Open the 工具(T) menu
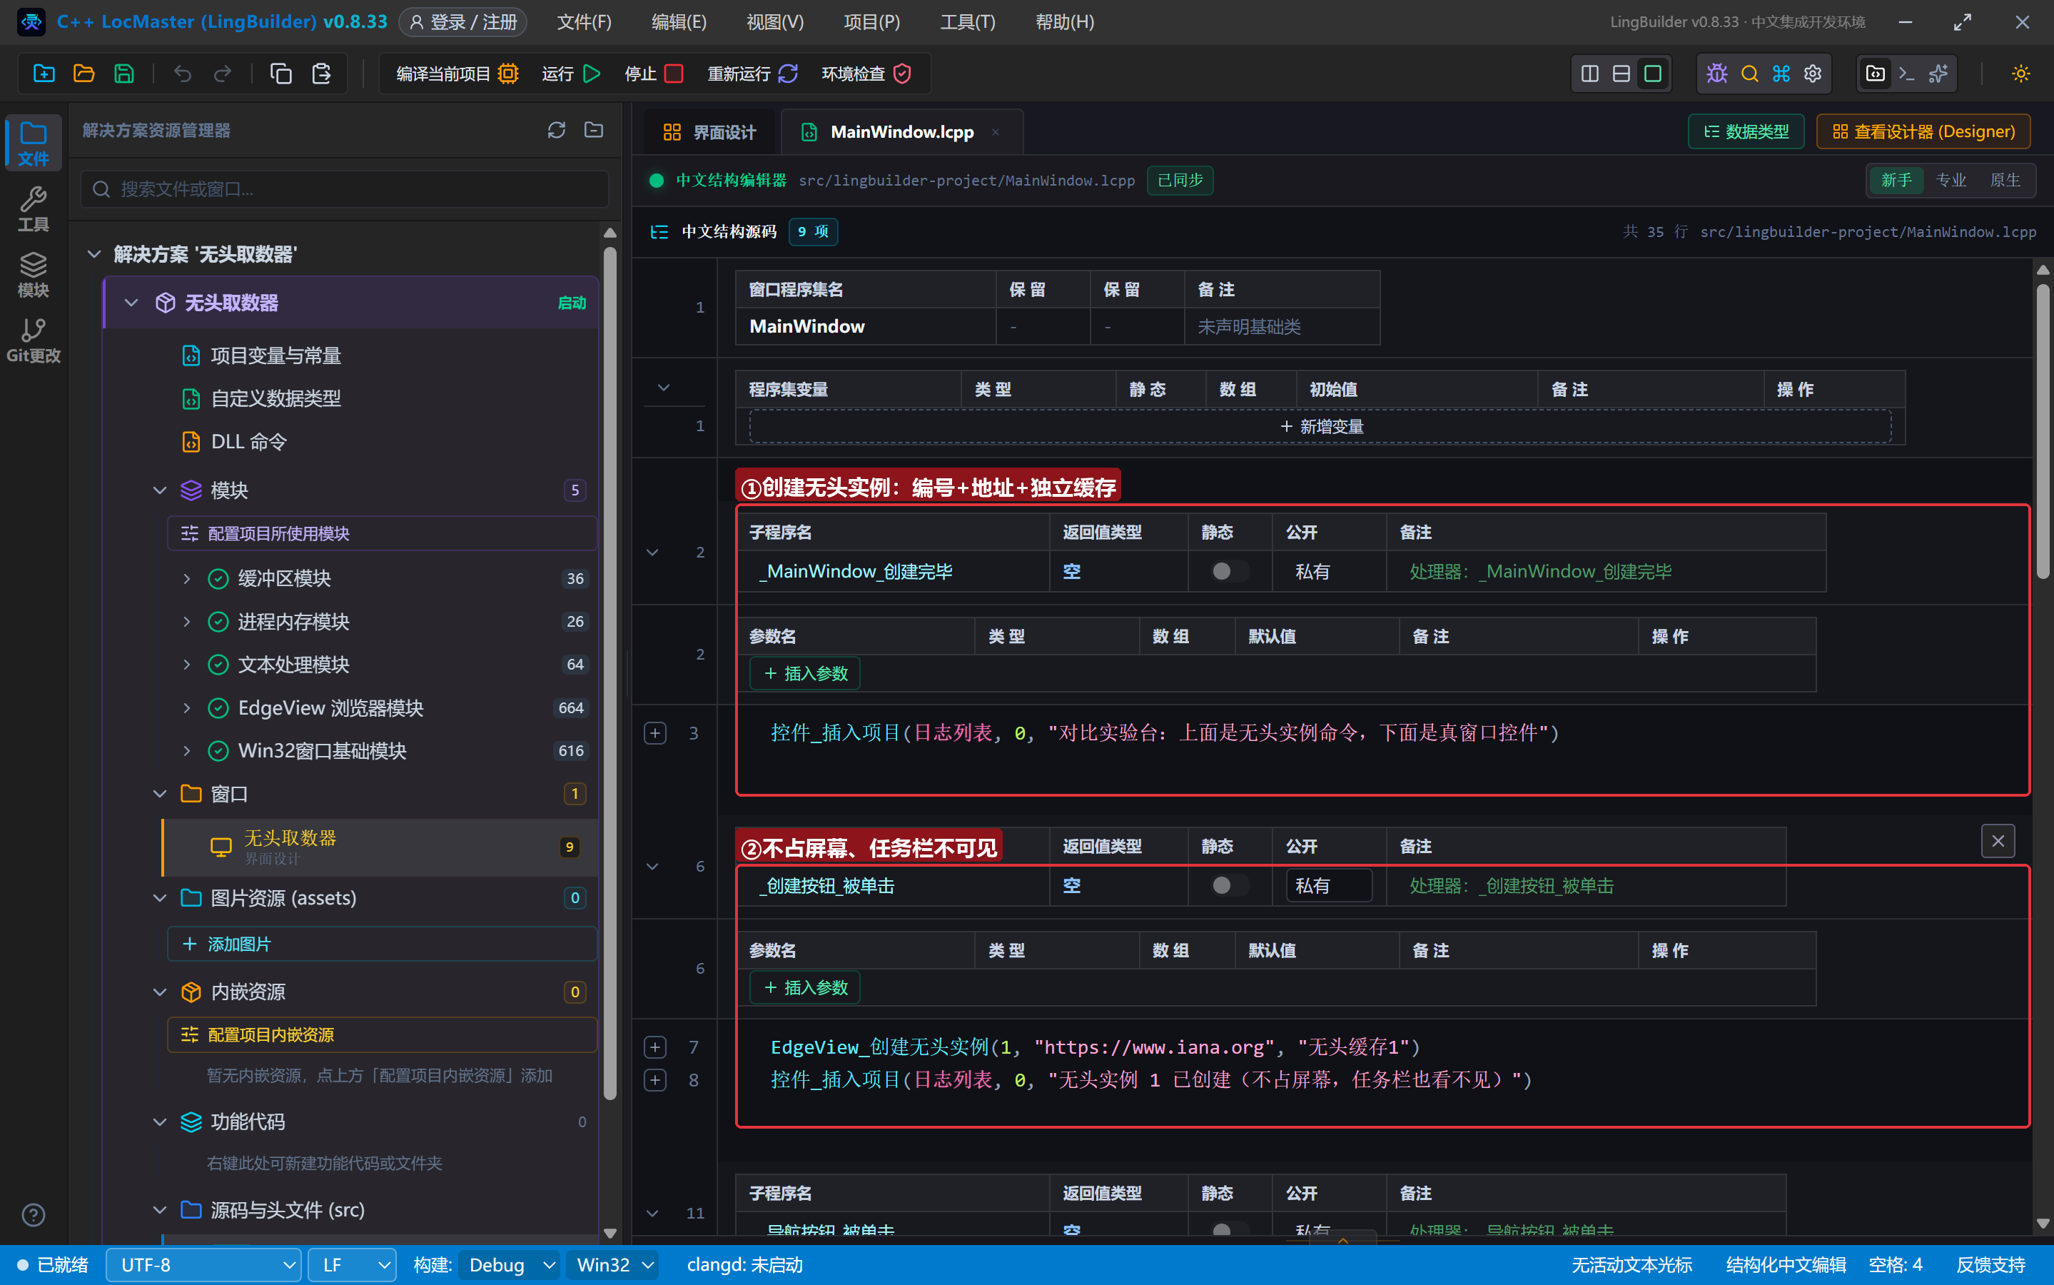Viewport: 2054px width, 1285px height. (x=968, y=22)
